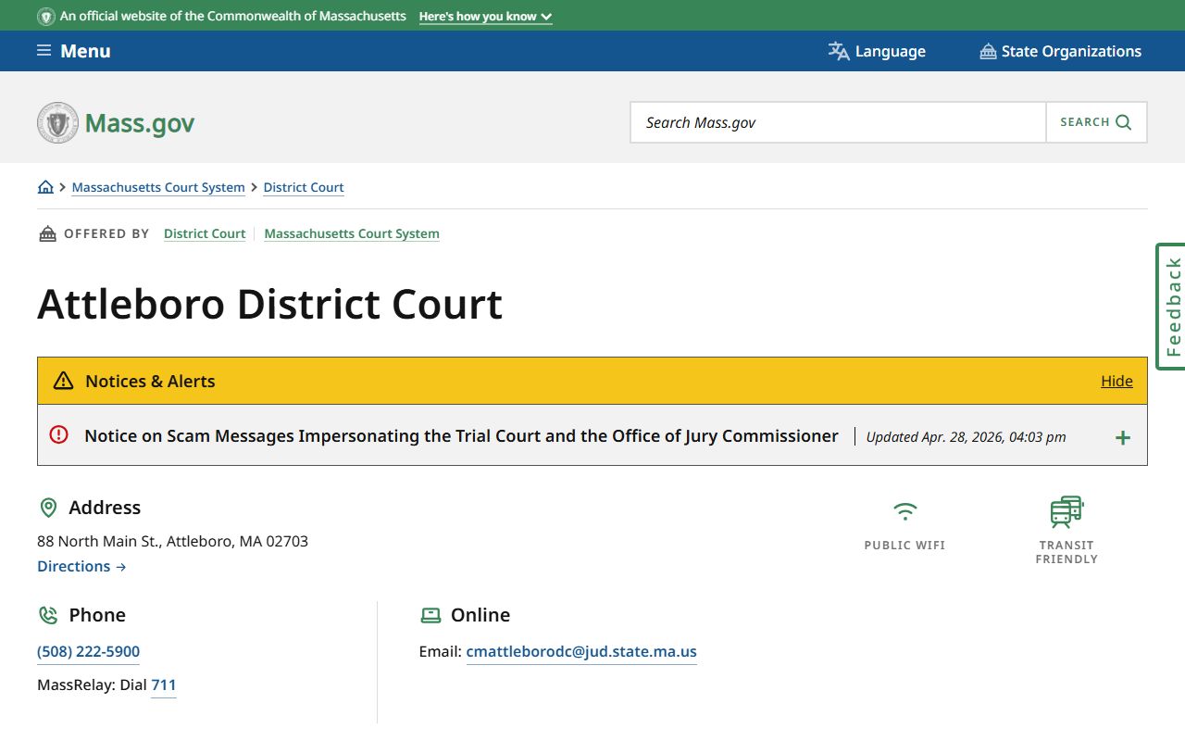Viewport: 1185px width, 741px height.
Task: Click the red alert circle icon
Action: [59, 434]
